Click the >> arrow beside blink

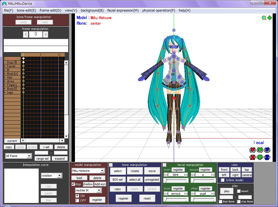tap(186, 175)
